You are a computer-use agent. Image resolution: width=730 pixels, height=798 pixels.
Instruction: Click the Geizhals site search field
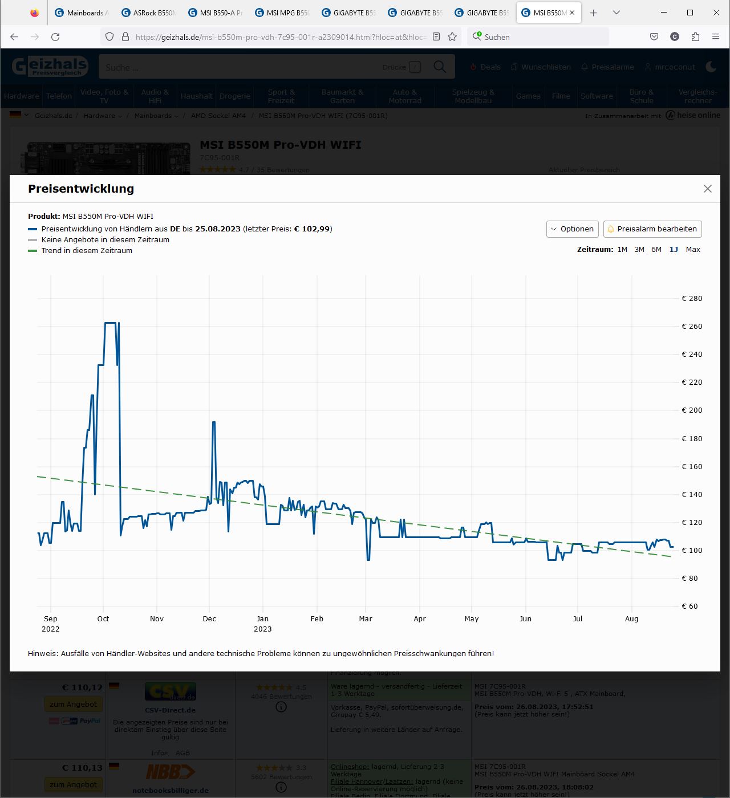[240, 67]
